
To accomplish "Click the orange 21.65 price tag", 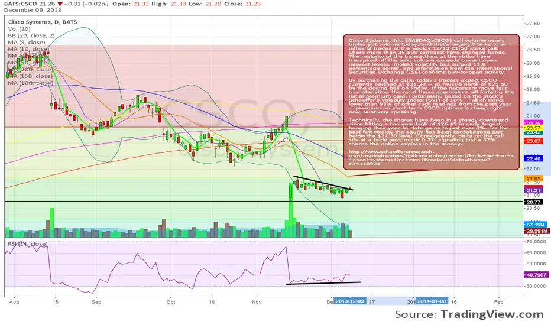I will 534,179.
